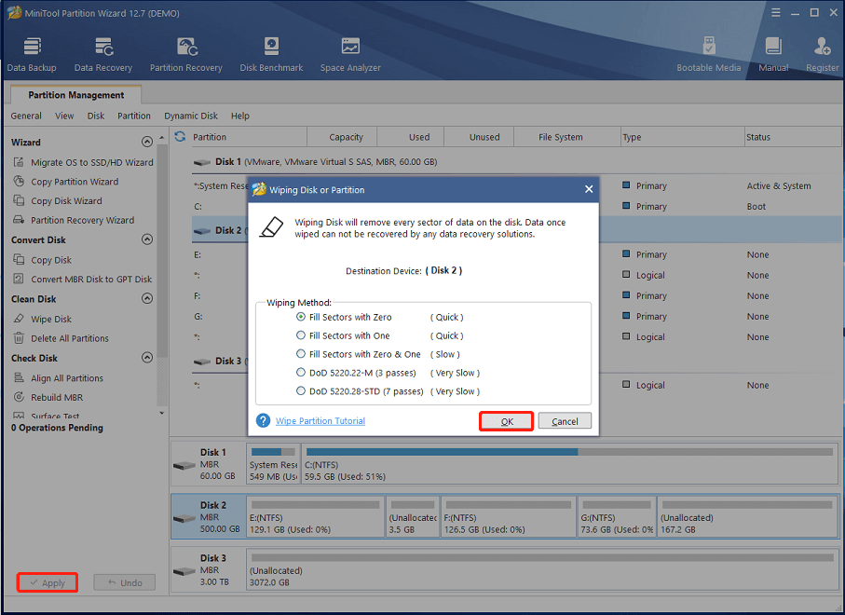Click the Undo button

125,582
